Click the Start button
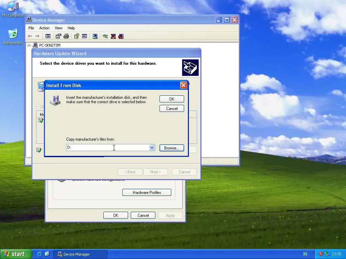Screen dimensions: 346x259 pyautogui.click(x=16, y=254)
